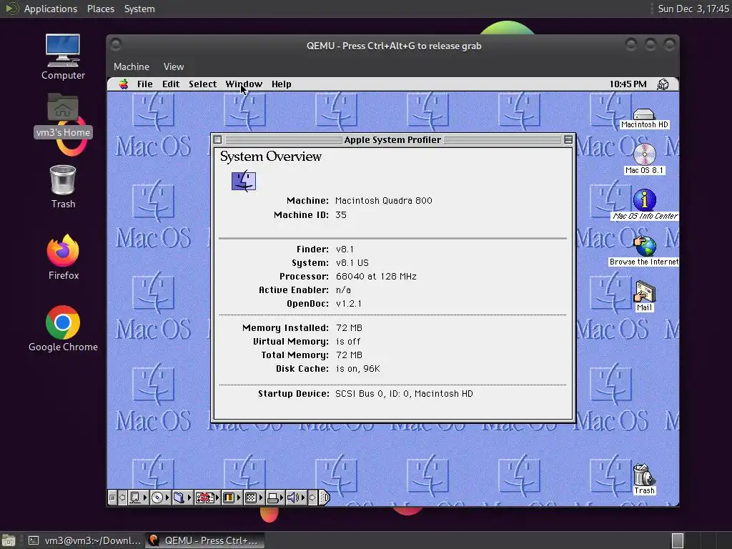Open the red-arrows network Control Strip module
Image resolution: width=732 pixels, height=549 pixels.
pyautogui.click(x=207, y=498)
